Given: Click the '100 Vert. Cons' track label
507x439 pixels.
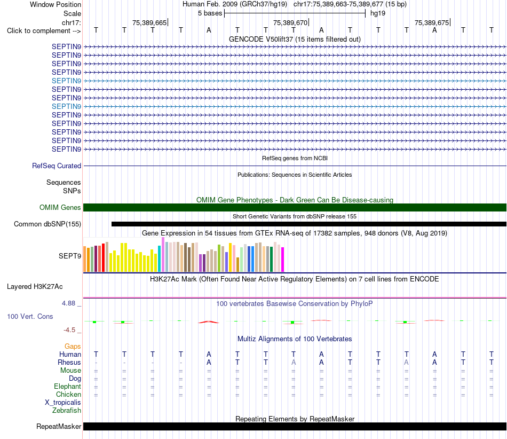Looking at the screenshot, I should point(30,316).
